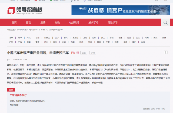Open the 解决了吗 nav tab
The height and width of the screenshot is (113, 173).
click(93, 22)
